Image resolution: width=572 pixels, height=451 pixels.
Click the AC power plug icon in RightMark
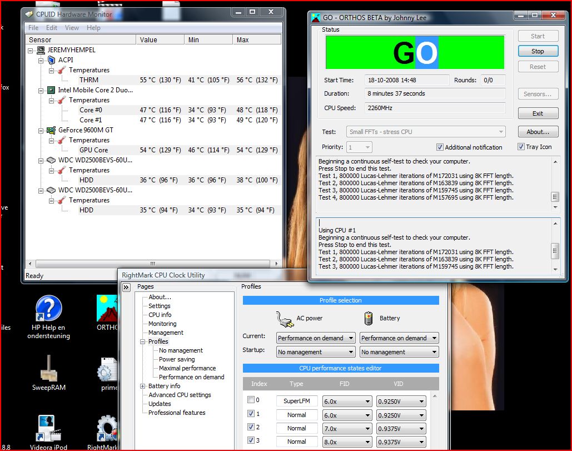point(285,319)
